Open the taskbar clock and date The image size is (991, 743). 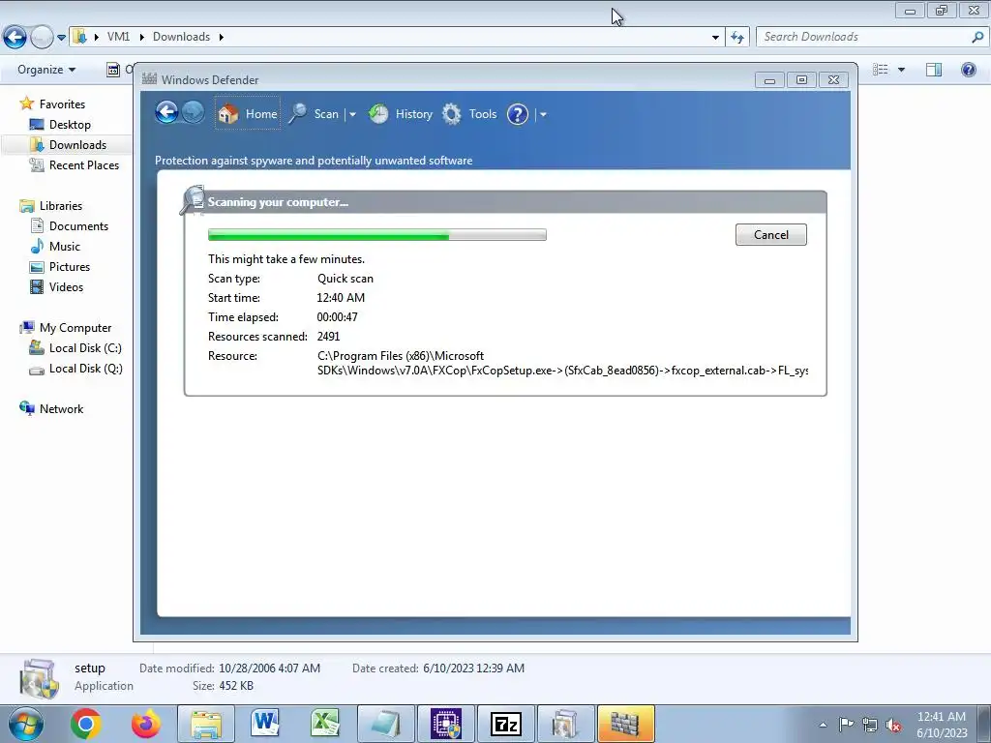942,725
